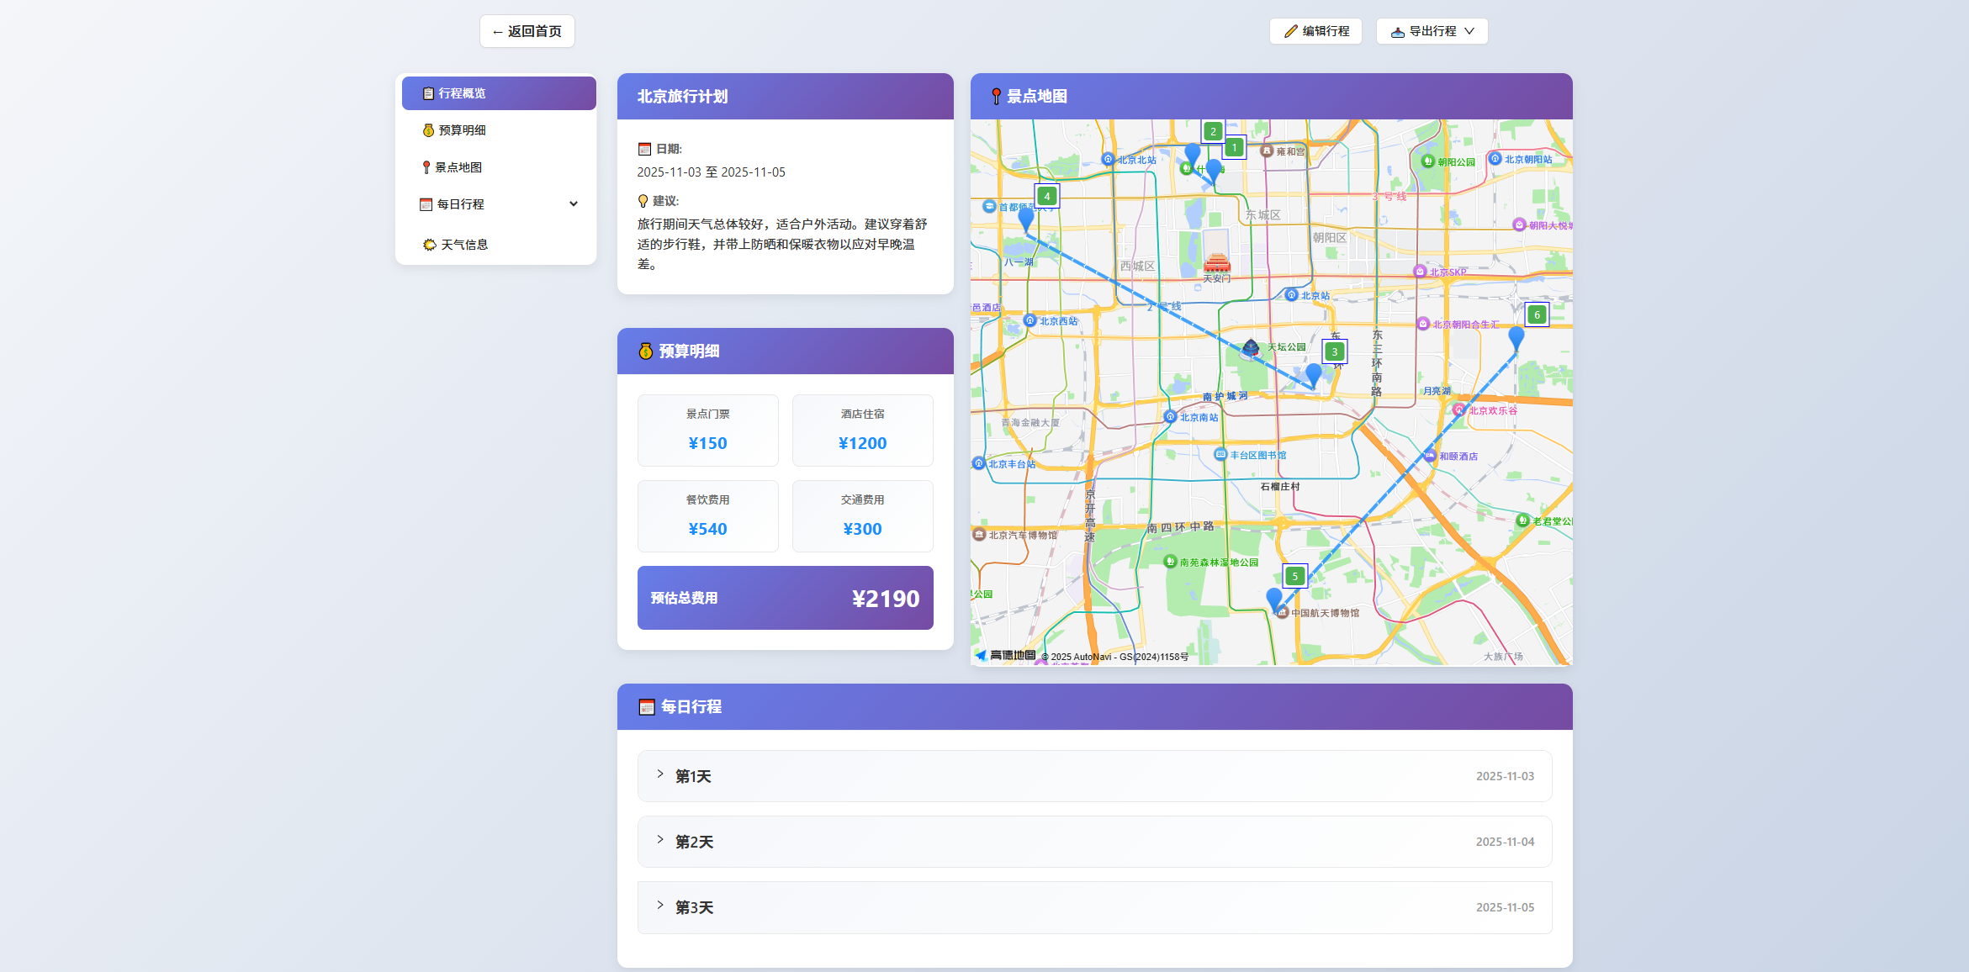
Task: Click the pin icon in 景点地图 panel header
Action: [995, 96]
